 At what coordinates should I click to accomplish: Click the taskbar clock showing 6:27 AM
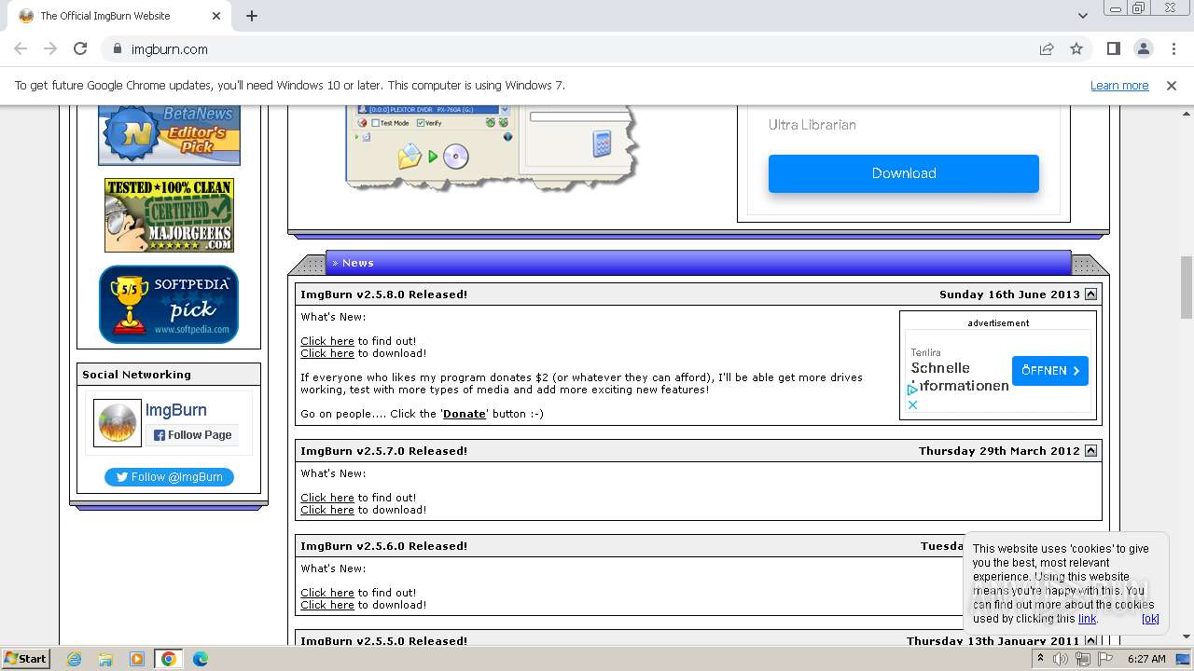(1146, 659)
